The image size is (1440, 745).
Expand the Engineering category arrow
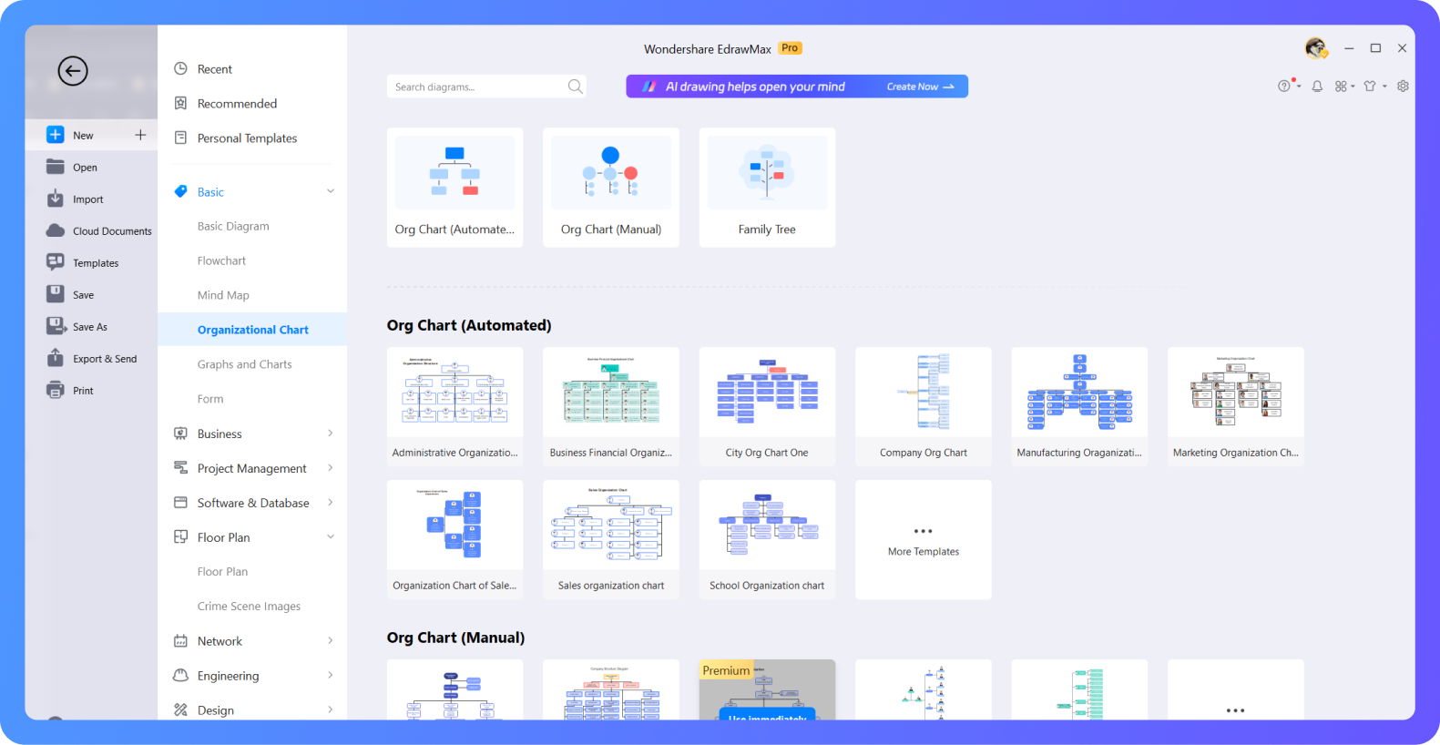click(x=331, y=675)
